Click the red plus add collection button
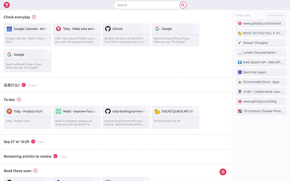This screenshot has width=290, height=181. (x=222, y=172)
